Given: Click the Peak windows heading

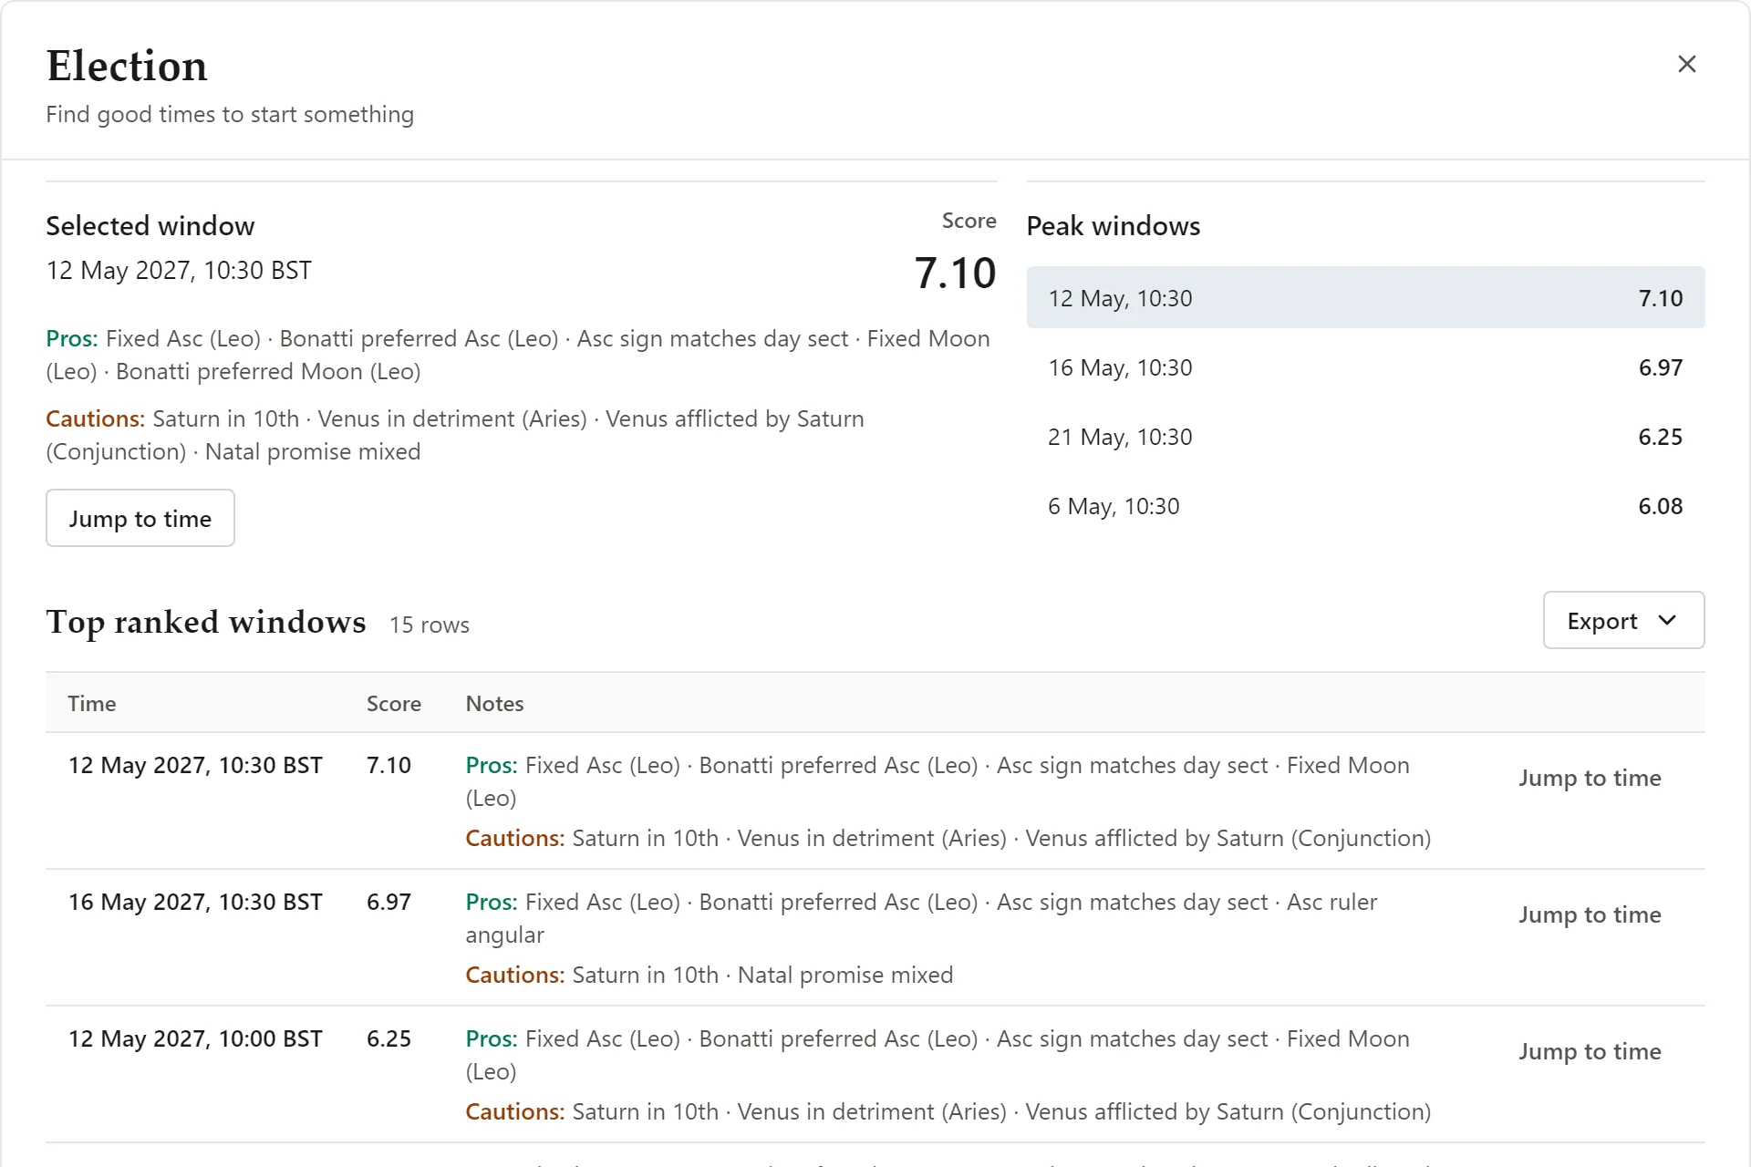Looking at the screenshot, I should [1113, 225].
